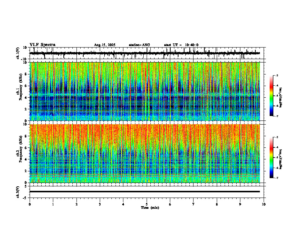
Task: Click time axis tick label "4"
Action: [123, 204]
